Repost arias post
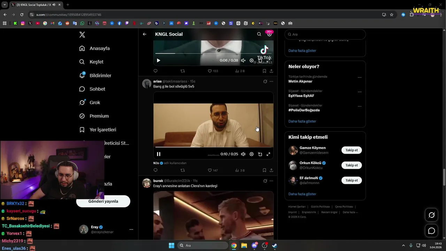This screenshot has width=446, height=251. (183, 170)
